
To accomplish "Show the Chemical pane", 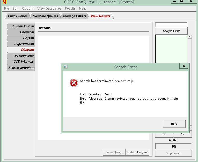I will (x=21, y=32).
